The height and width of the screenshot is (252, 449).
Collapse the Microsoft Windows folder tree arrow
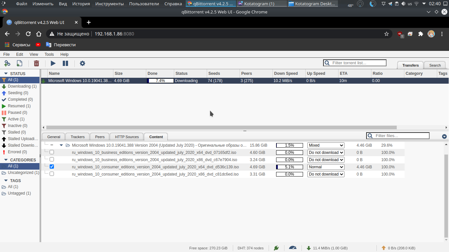tap(61, 145)
